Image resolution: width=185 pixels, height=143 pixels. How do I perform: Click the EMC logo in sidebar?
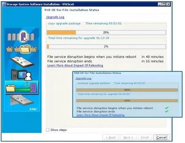click(x=33, y=109)
